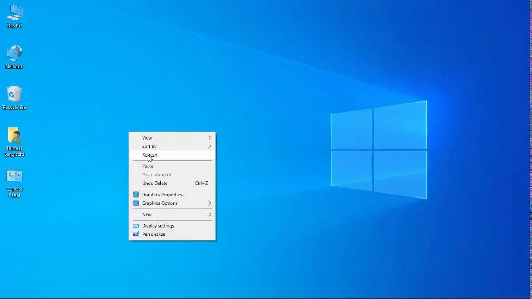Open Graphics Properties... from the menu
The width and height of the screenshot is (532, 299).
[x=172, y=194]
